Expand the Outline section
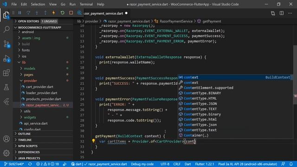 43,134
